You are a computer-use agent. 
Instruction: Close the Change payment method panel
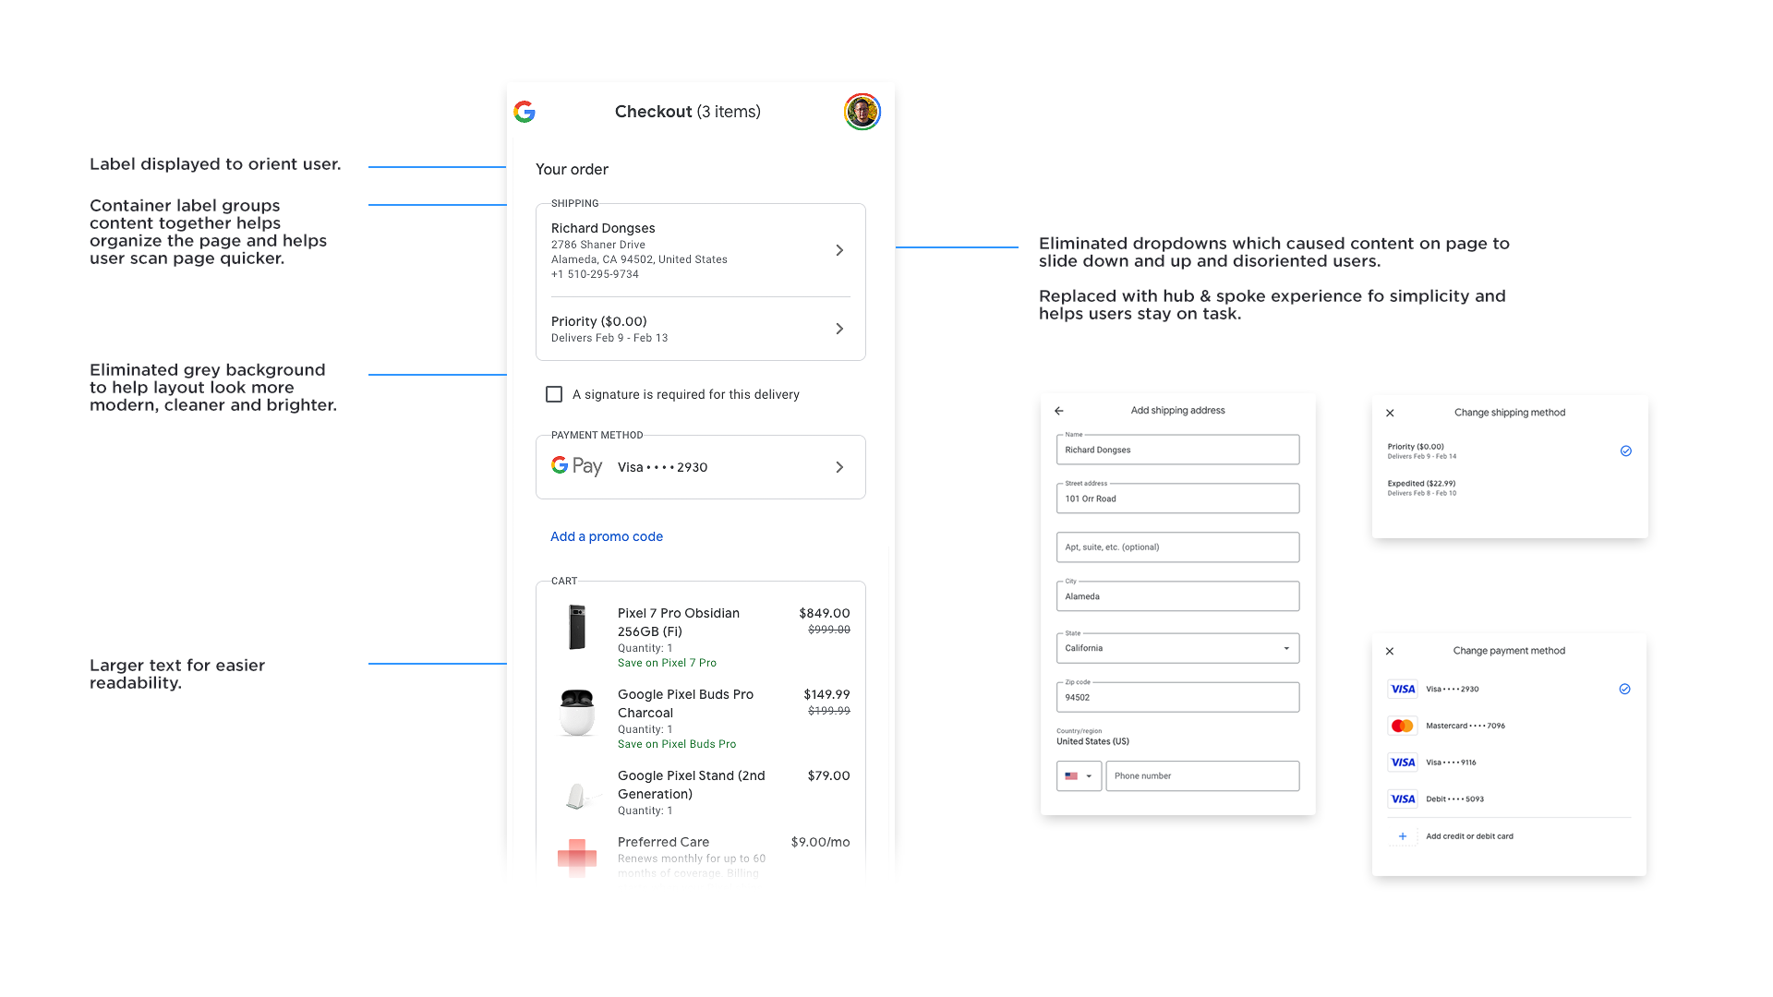tap(1390, 651)
